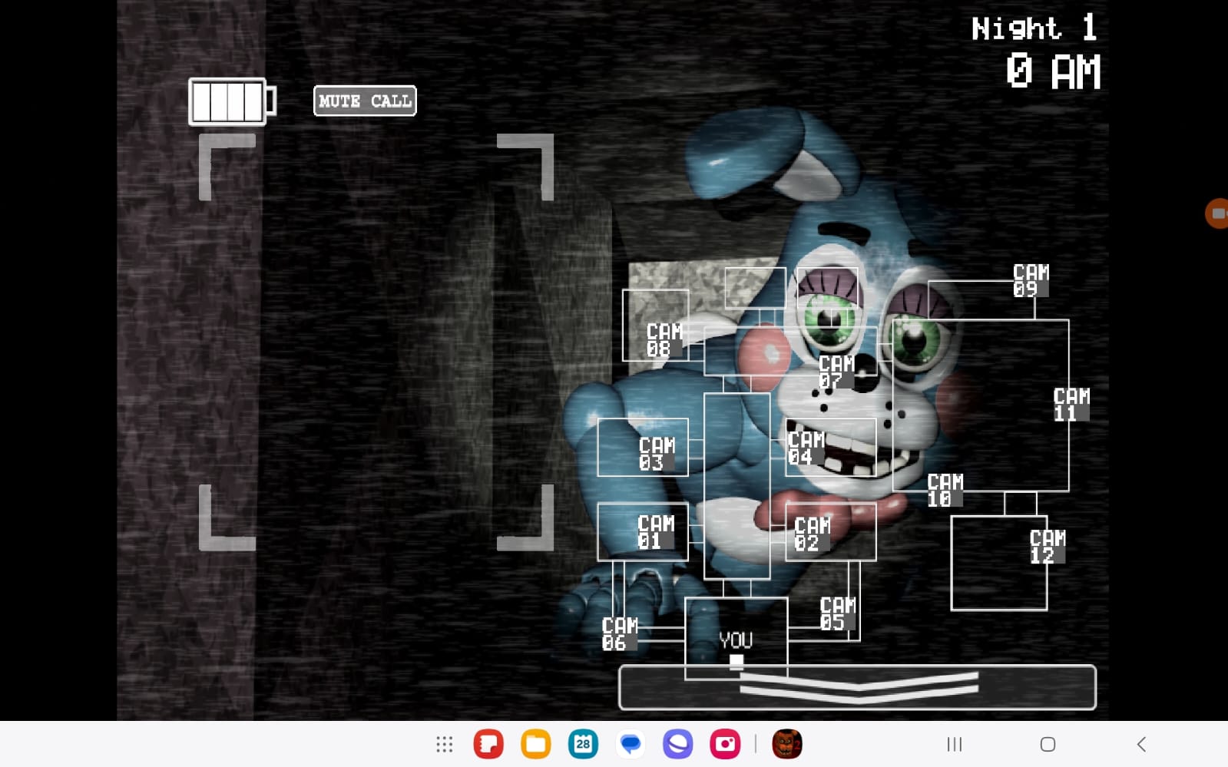Switch to CAM 09 on the map
Viewport: 1228px width, 767px height.
tap(1031, 280)
